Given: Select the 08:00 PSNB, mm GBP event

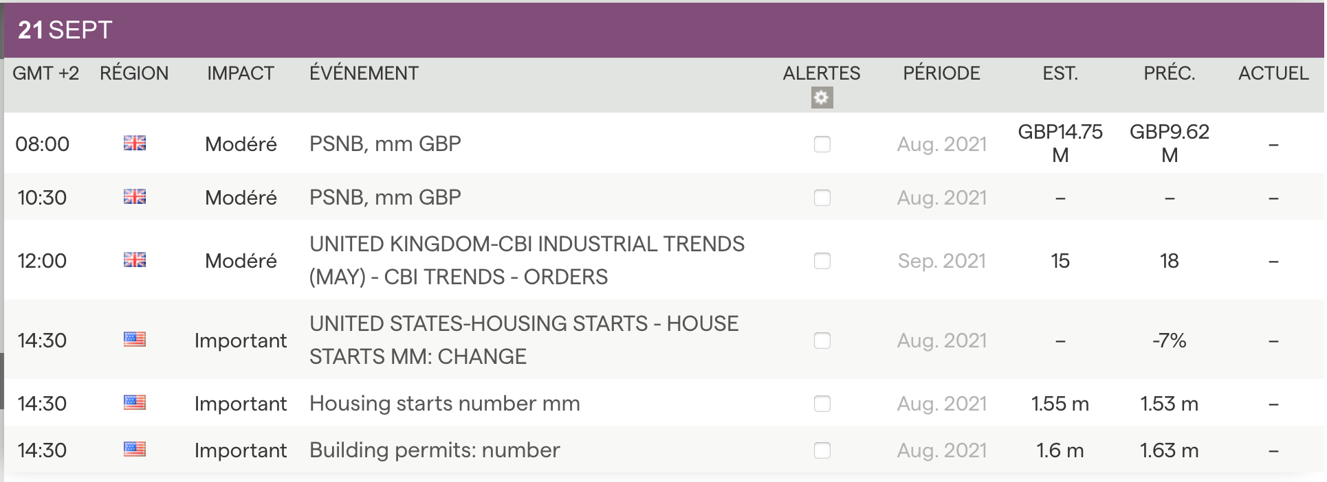Looking at the screenshot, I should coord(385,144).
